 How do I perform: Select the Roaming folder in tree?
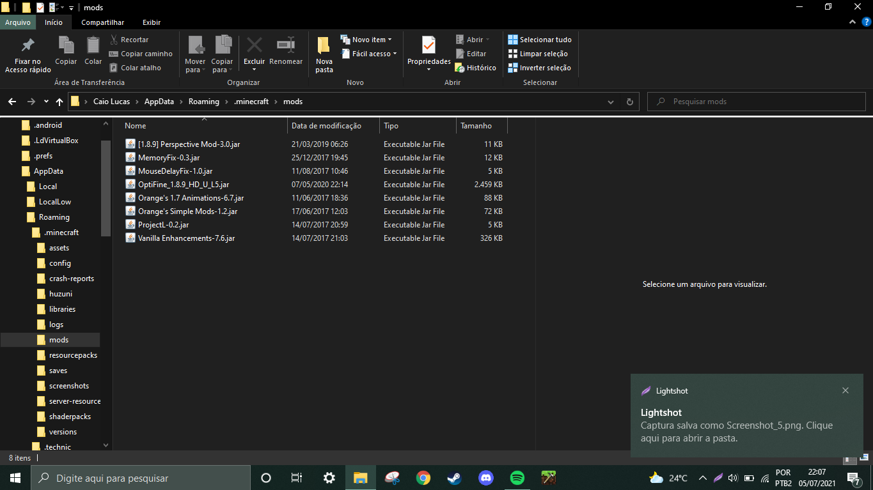pos(49,217)
